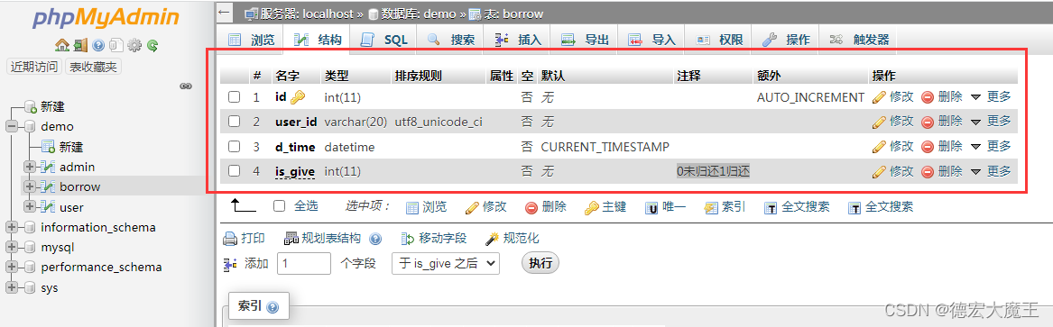Click the link chain icon in the sidebar
Image resolution: width=1053 pixels, height=327 pixels.
pyautogui.click(x=187, y=86)
